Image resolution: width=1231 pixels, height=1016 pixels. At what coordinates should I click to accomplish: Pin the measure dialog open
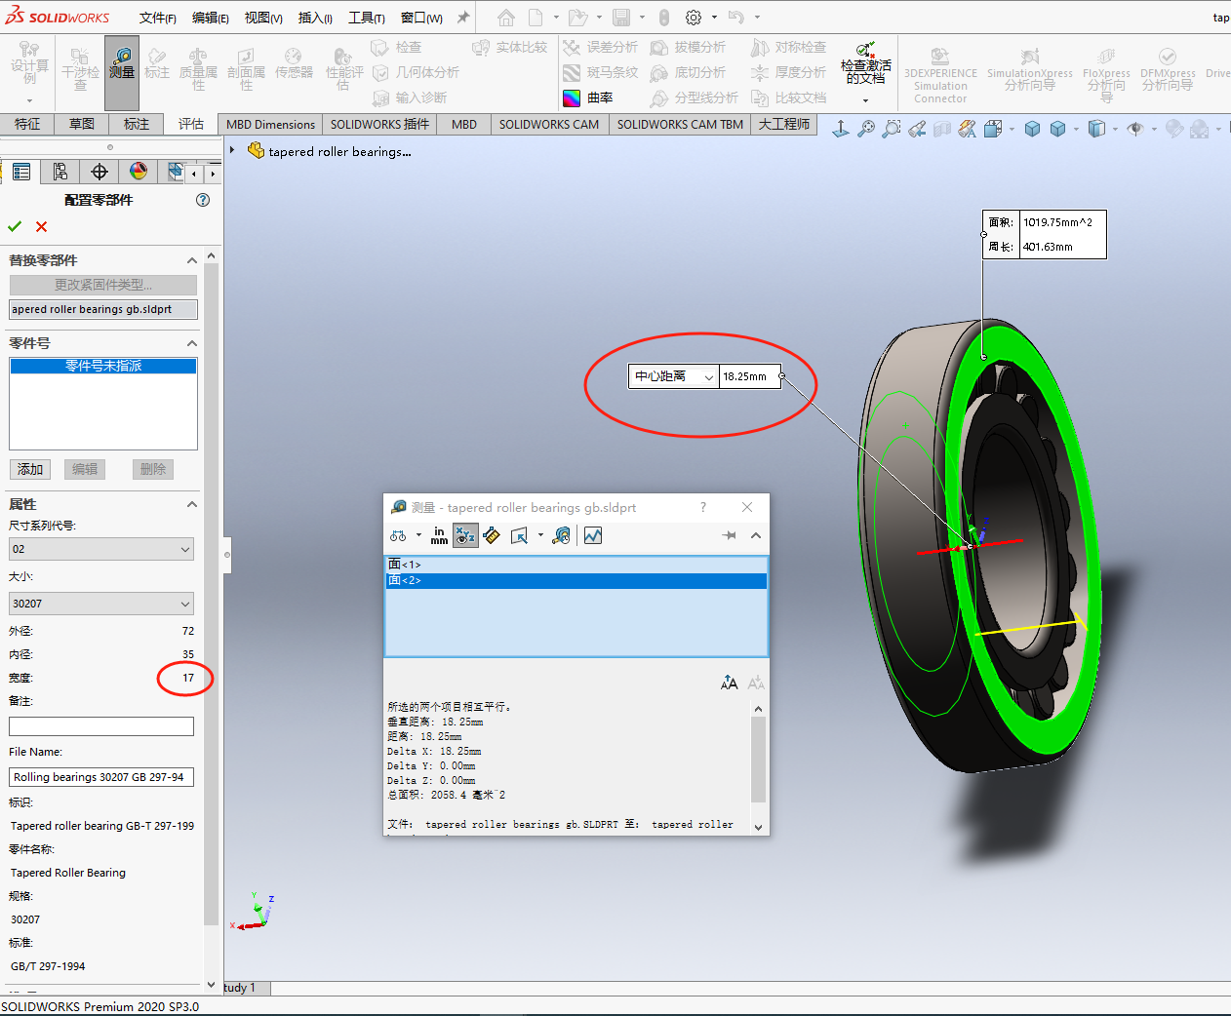tap(729, 535)
